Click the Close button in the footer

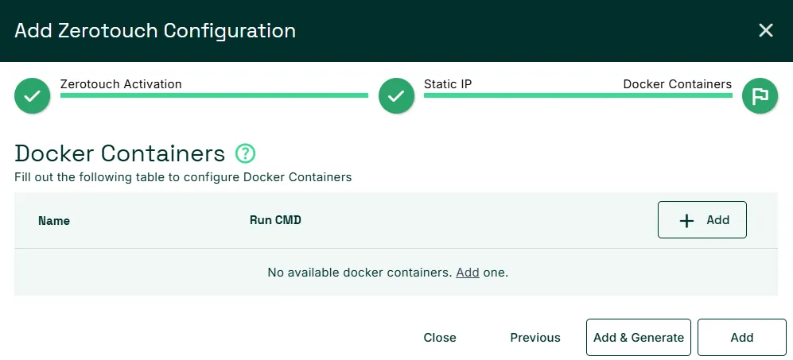(x=440, y=337)
